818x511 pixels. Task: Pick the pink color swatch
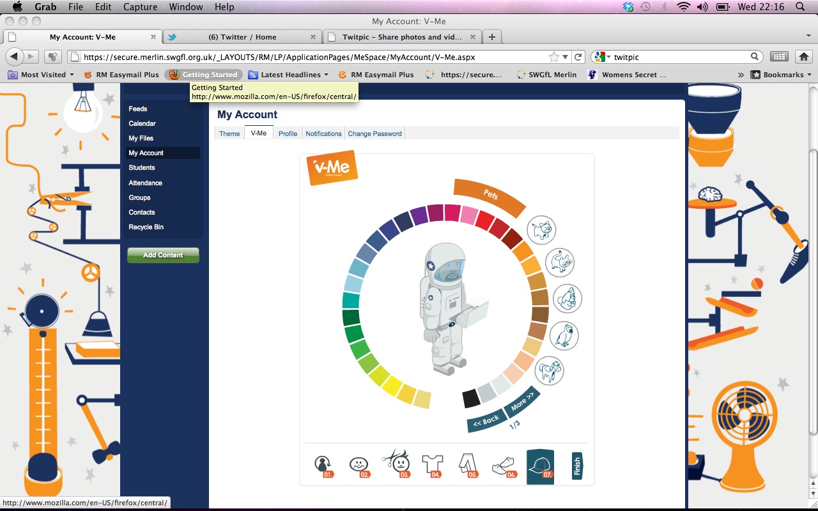470,216
